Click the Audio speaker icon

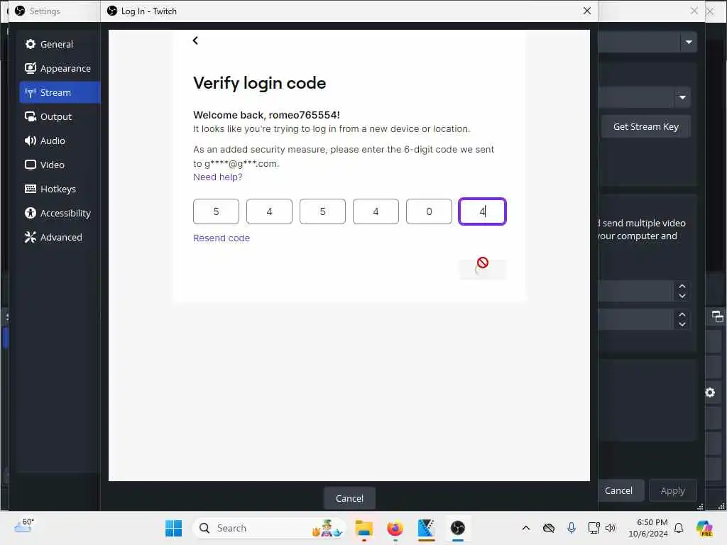click(31, 141)
